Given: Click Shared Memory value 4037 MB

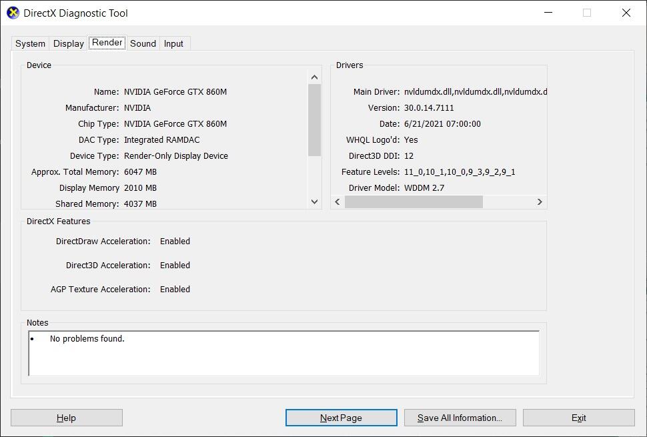Looking at the screenshot, I should coord(140,204).
